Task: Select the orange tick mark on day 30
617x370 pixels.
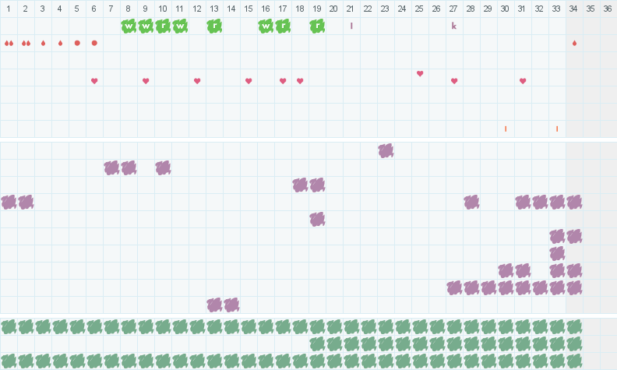Action: [506, 129]
